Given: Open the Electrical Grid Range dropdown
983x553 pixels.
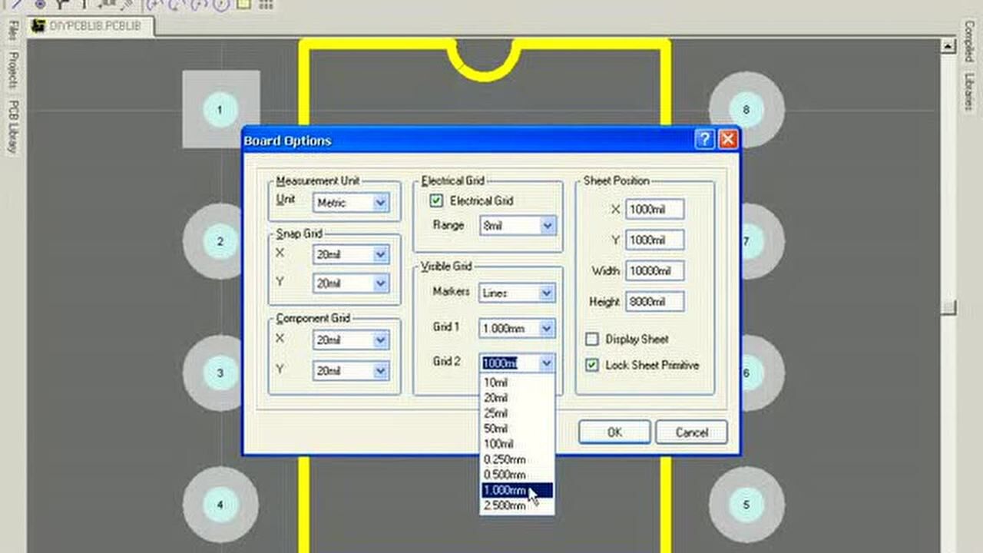Looking at the screenshot, I should tap(547, 225).
